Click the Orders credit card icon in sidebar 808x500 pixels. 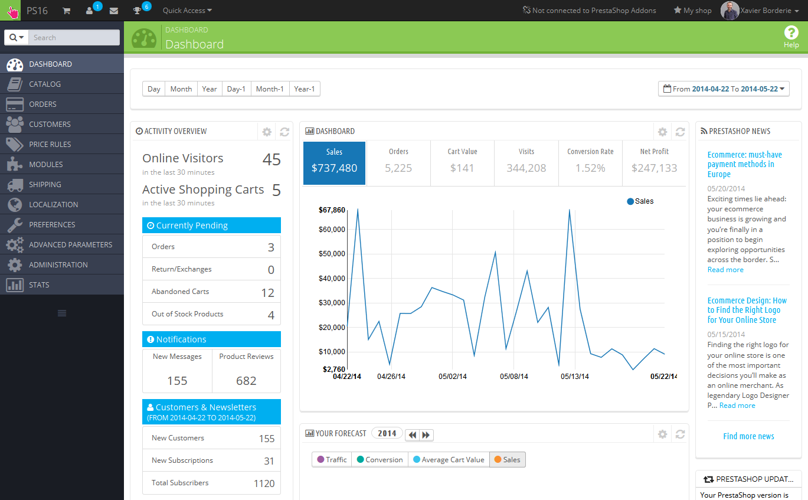point(14,104)
